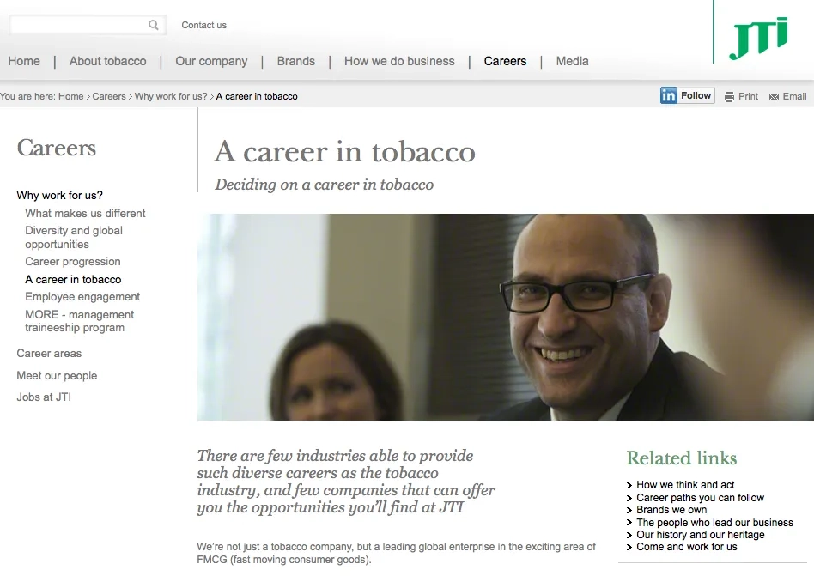Go to the Brands menu item
The height and width of the screenshot is (576, 814).
click(295, 61)
